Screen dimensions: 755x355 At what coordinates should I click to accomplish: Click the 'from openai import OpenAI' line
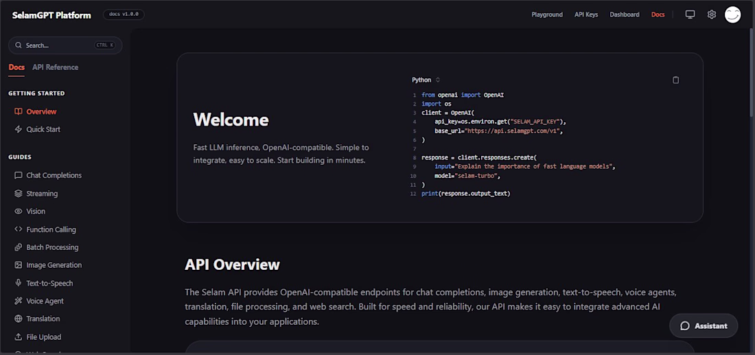463,95
